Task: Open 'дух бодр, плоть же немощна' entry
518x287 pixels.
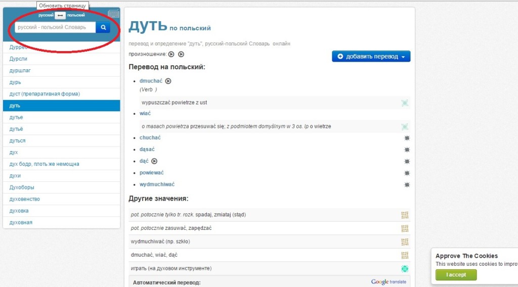Action: 45,164
